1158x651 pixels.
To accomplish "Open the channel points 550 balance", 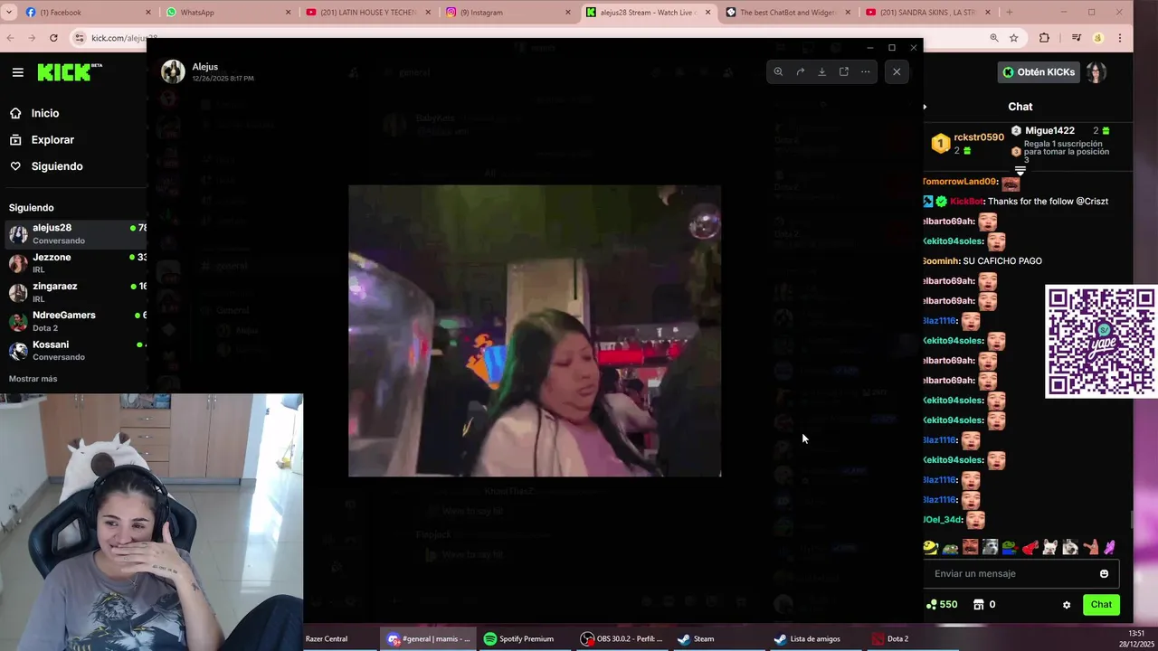I will [942, 605].
